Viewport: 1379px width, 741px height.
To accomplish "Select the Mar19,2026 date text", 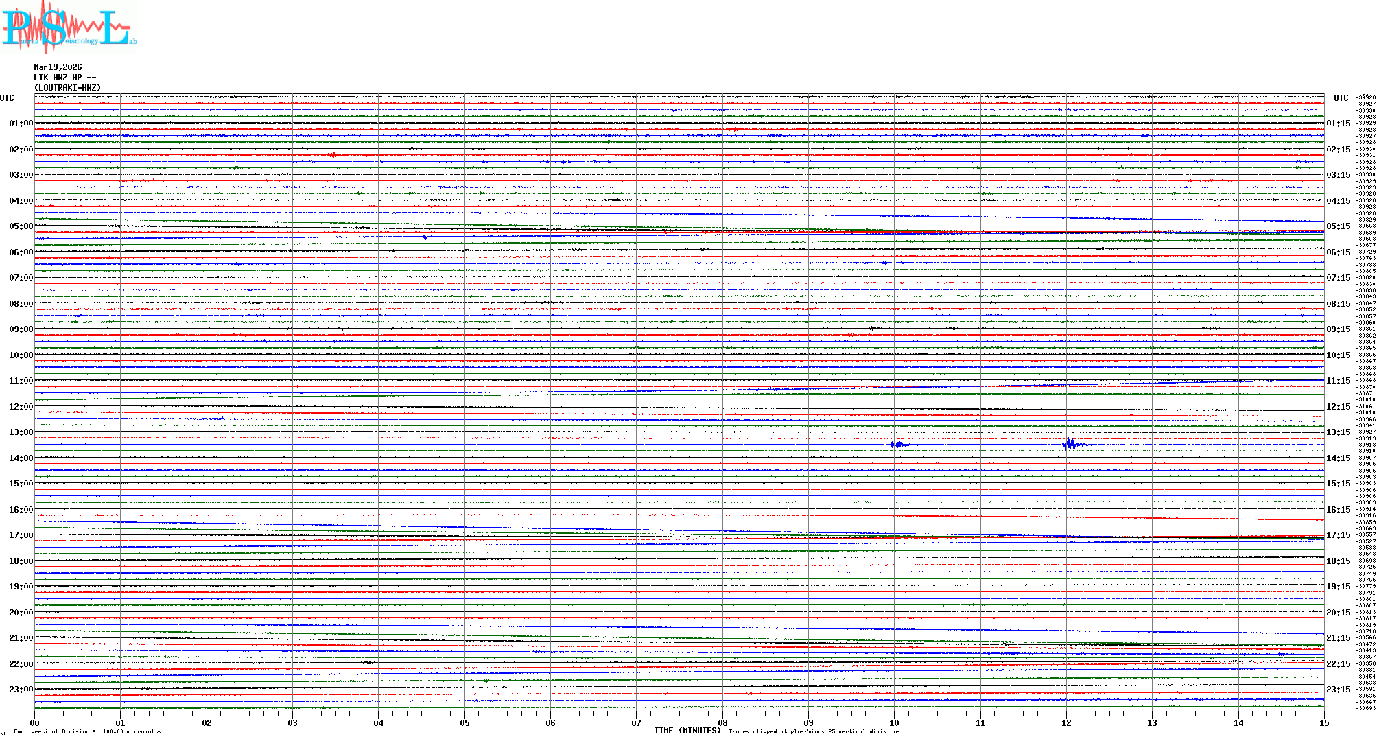I will coord(58,67).
